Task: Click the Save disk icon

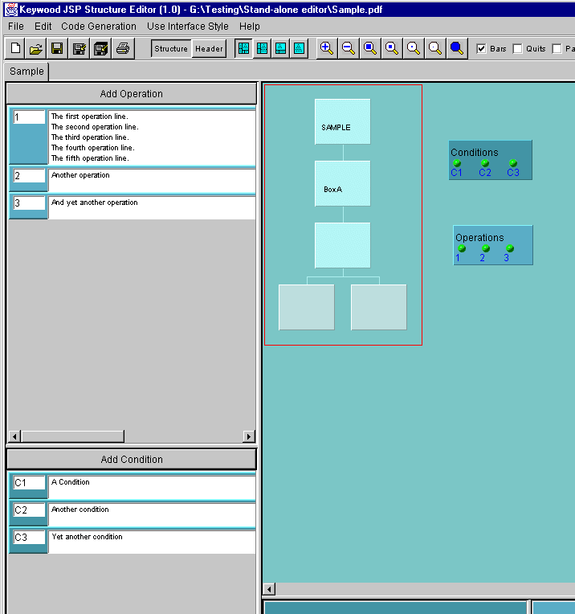Action: click(x=57, y=49)
